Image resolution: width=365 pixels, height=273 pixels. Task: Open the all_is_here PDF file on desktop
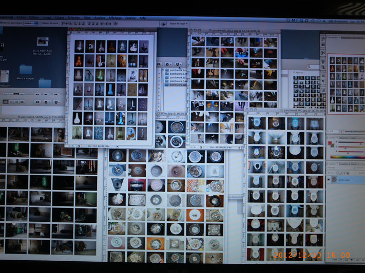tap(43, 46)
